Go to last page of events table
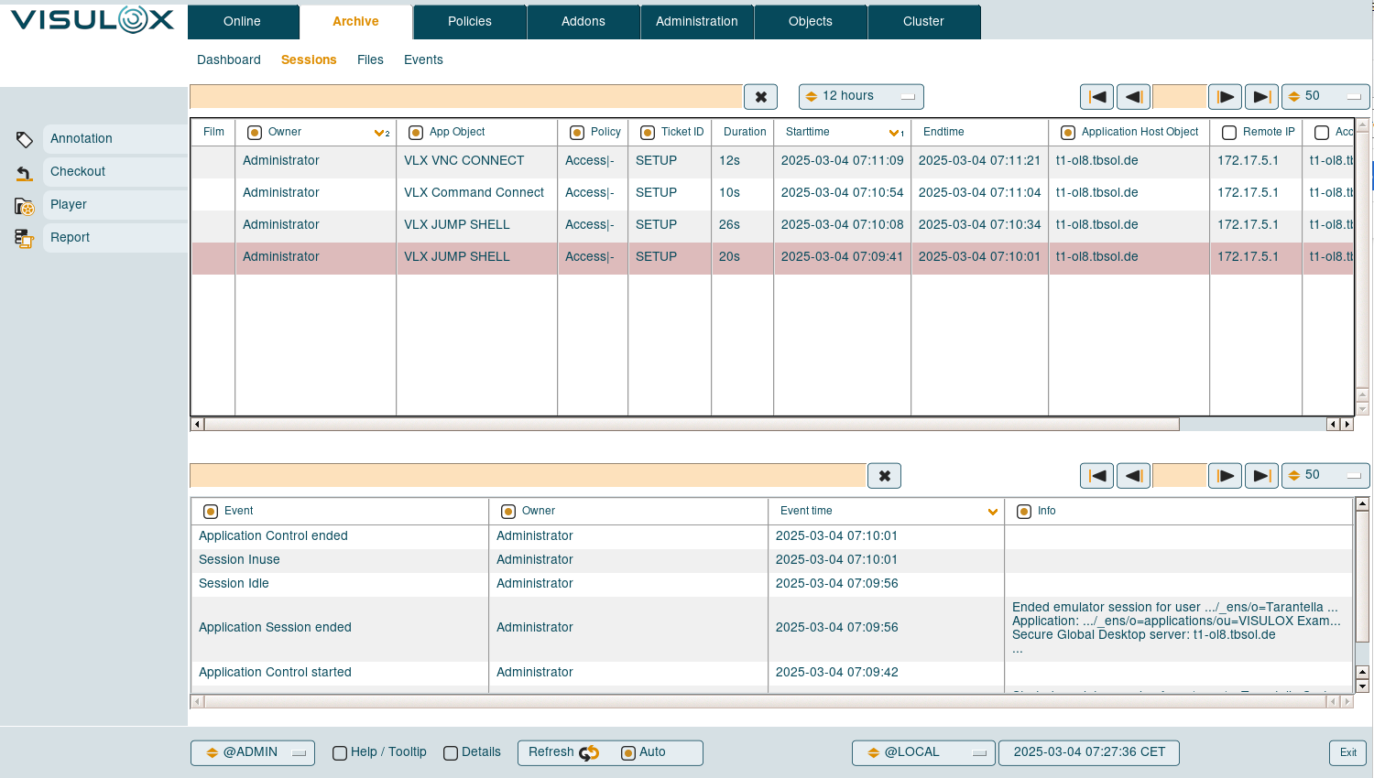This screenshot has width=1374, height=778. [x=1261, y=476]
